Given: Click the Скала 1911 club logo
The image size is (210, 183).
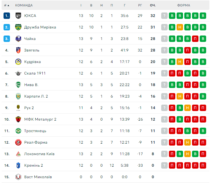Looking at the screenshot, I should (18, 73).
